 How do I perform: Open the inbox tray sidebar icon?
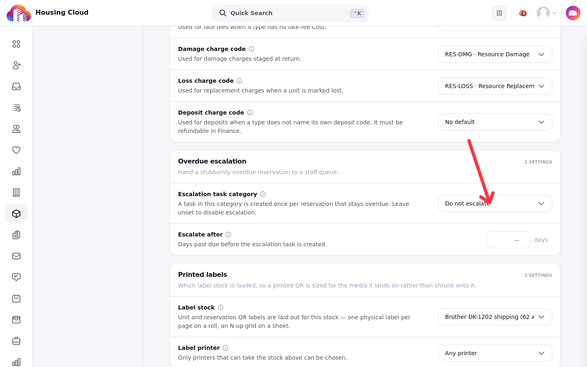tap(16, 86)
